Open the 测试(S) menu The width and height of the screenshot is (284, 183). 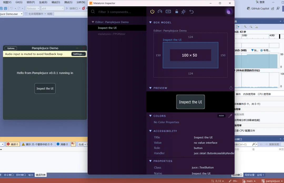[x=68, y=2]
